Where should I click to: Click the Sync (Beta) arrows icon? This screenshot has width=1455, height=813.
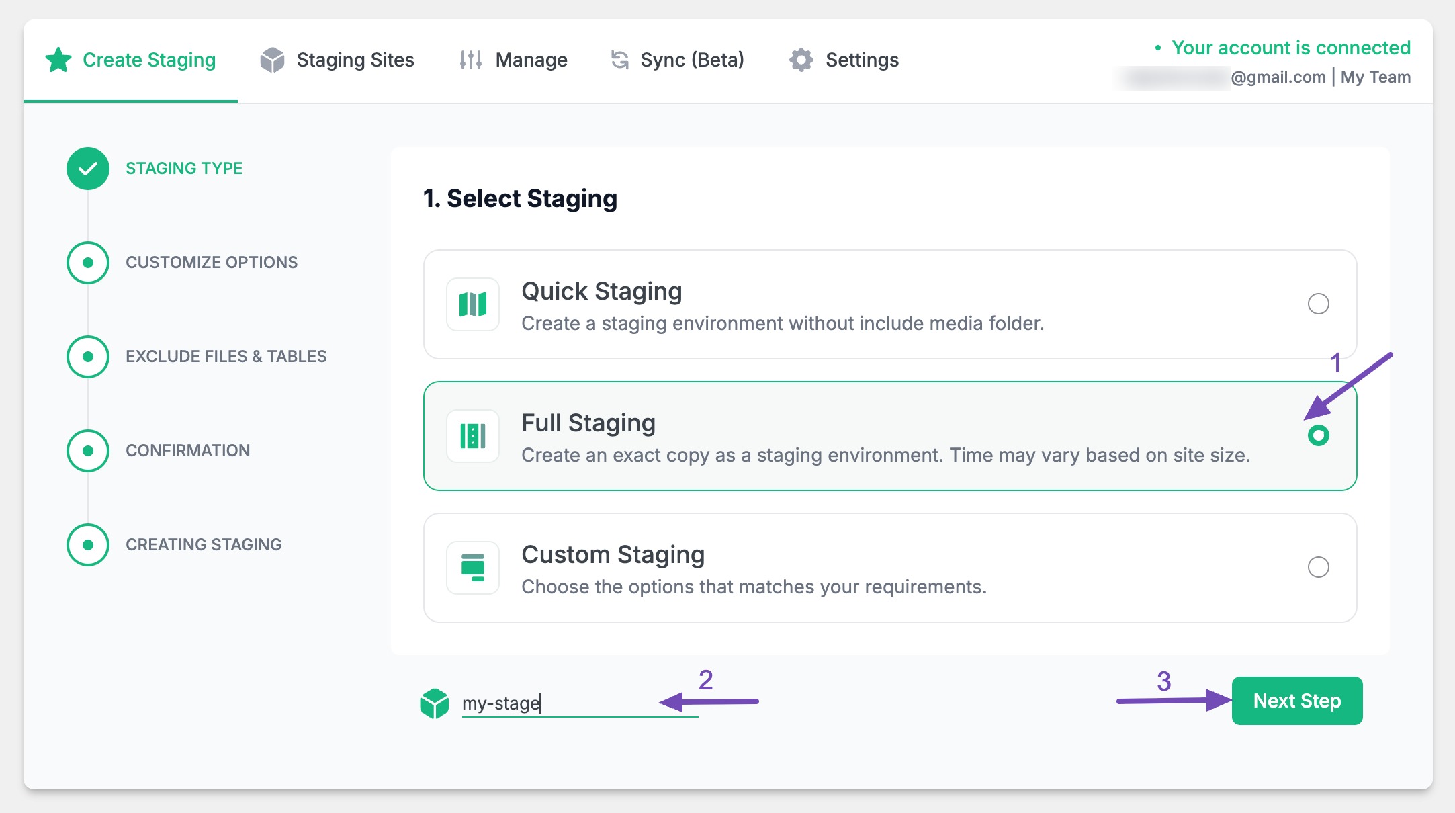tap(619, 60)
